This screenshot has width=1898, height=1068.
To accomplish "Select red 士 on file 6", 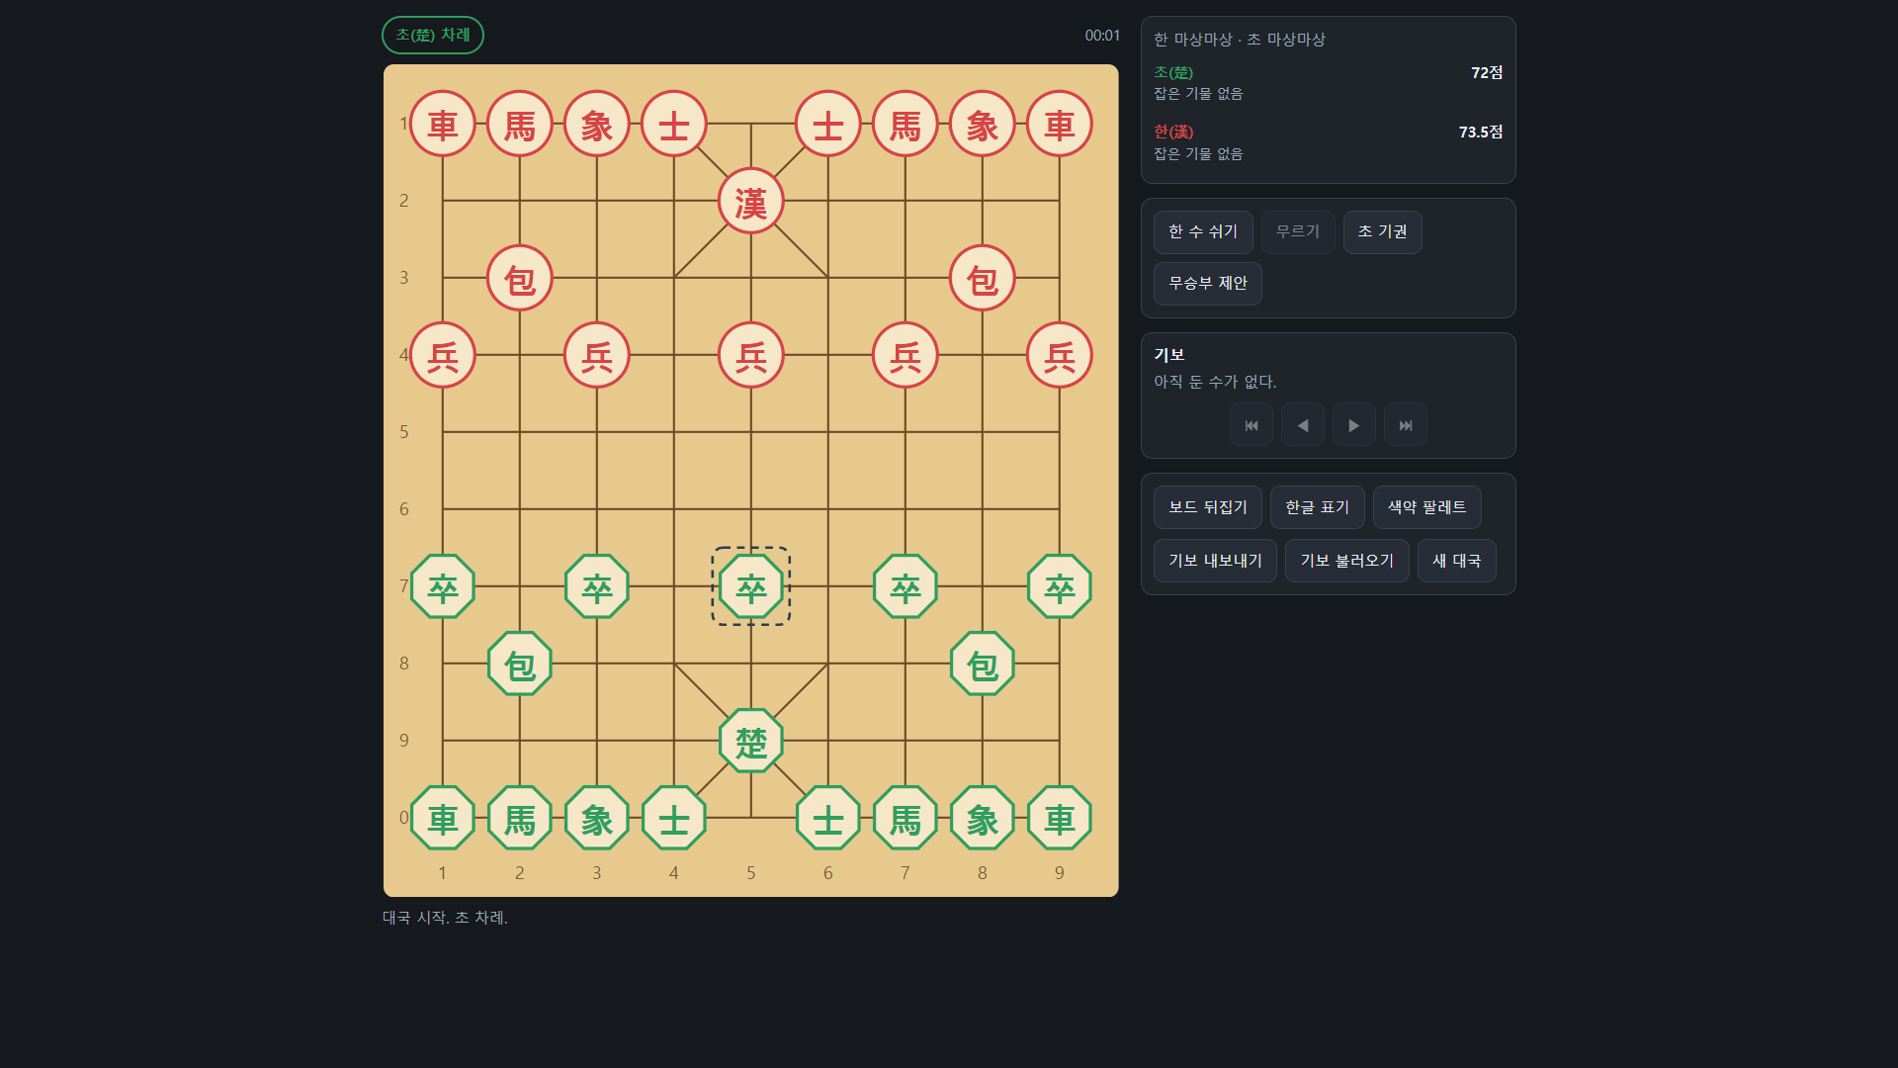I will (827, 125).
